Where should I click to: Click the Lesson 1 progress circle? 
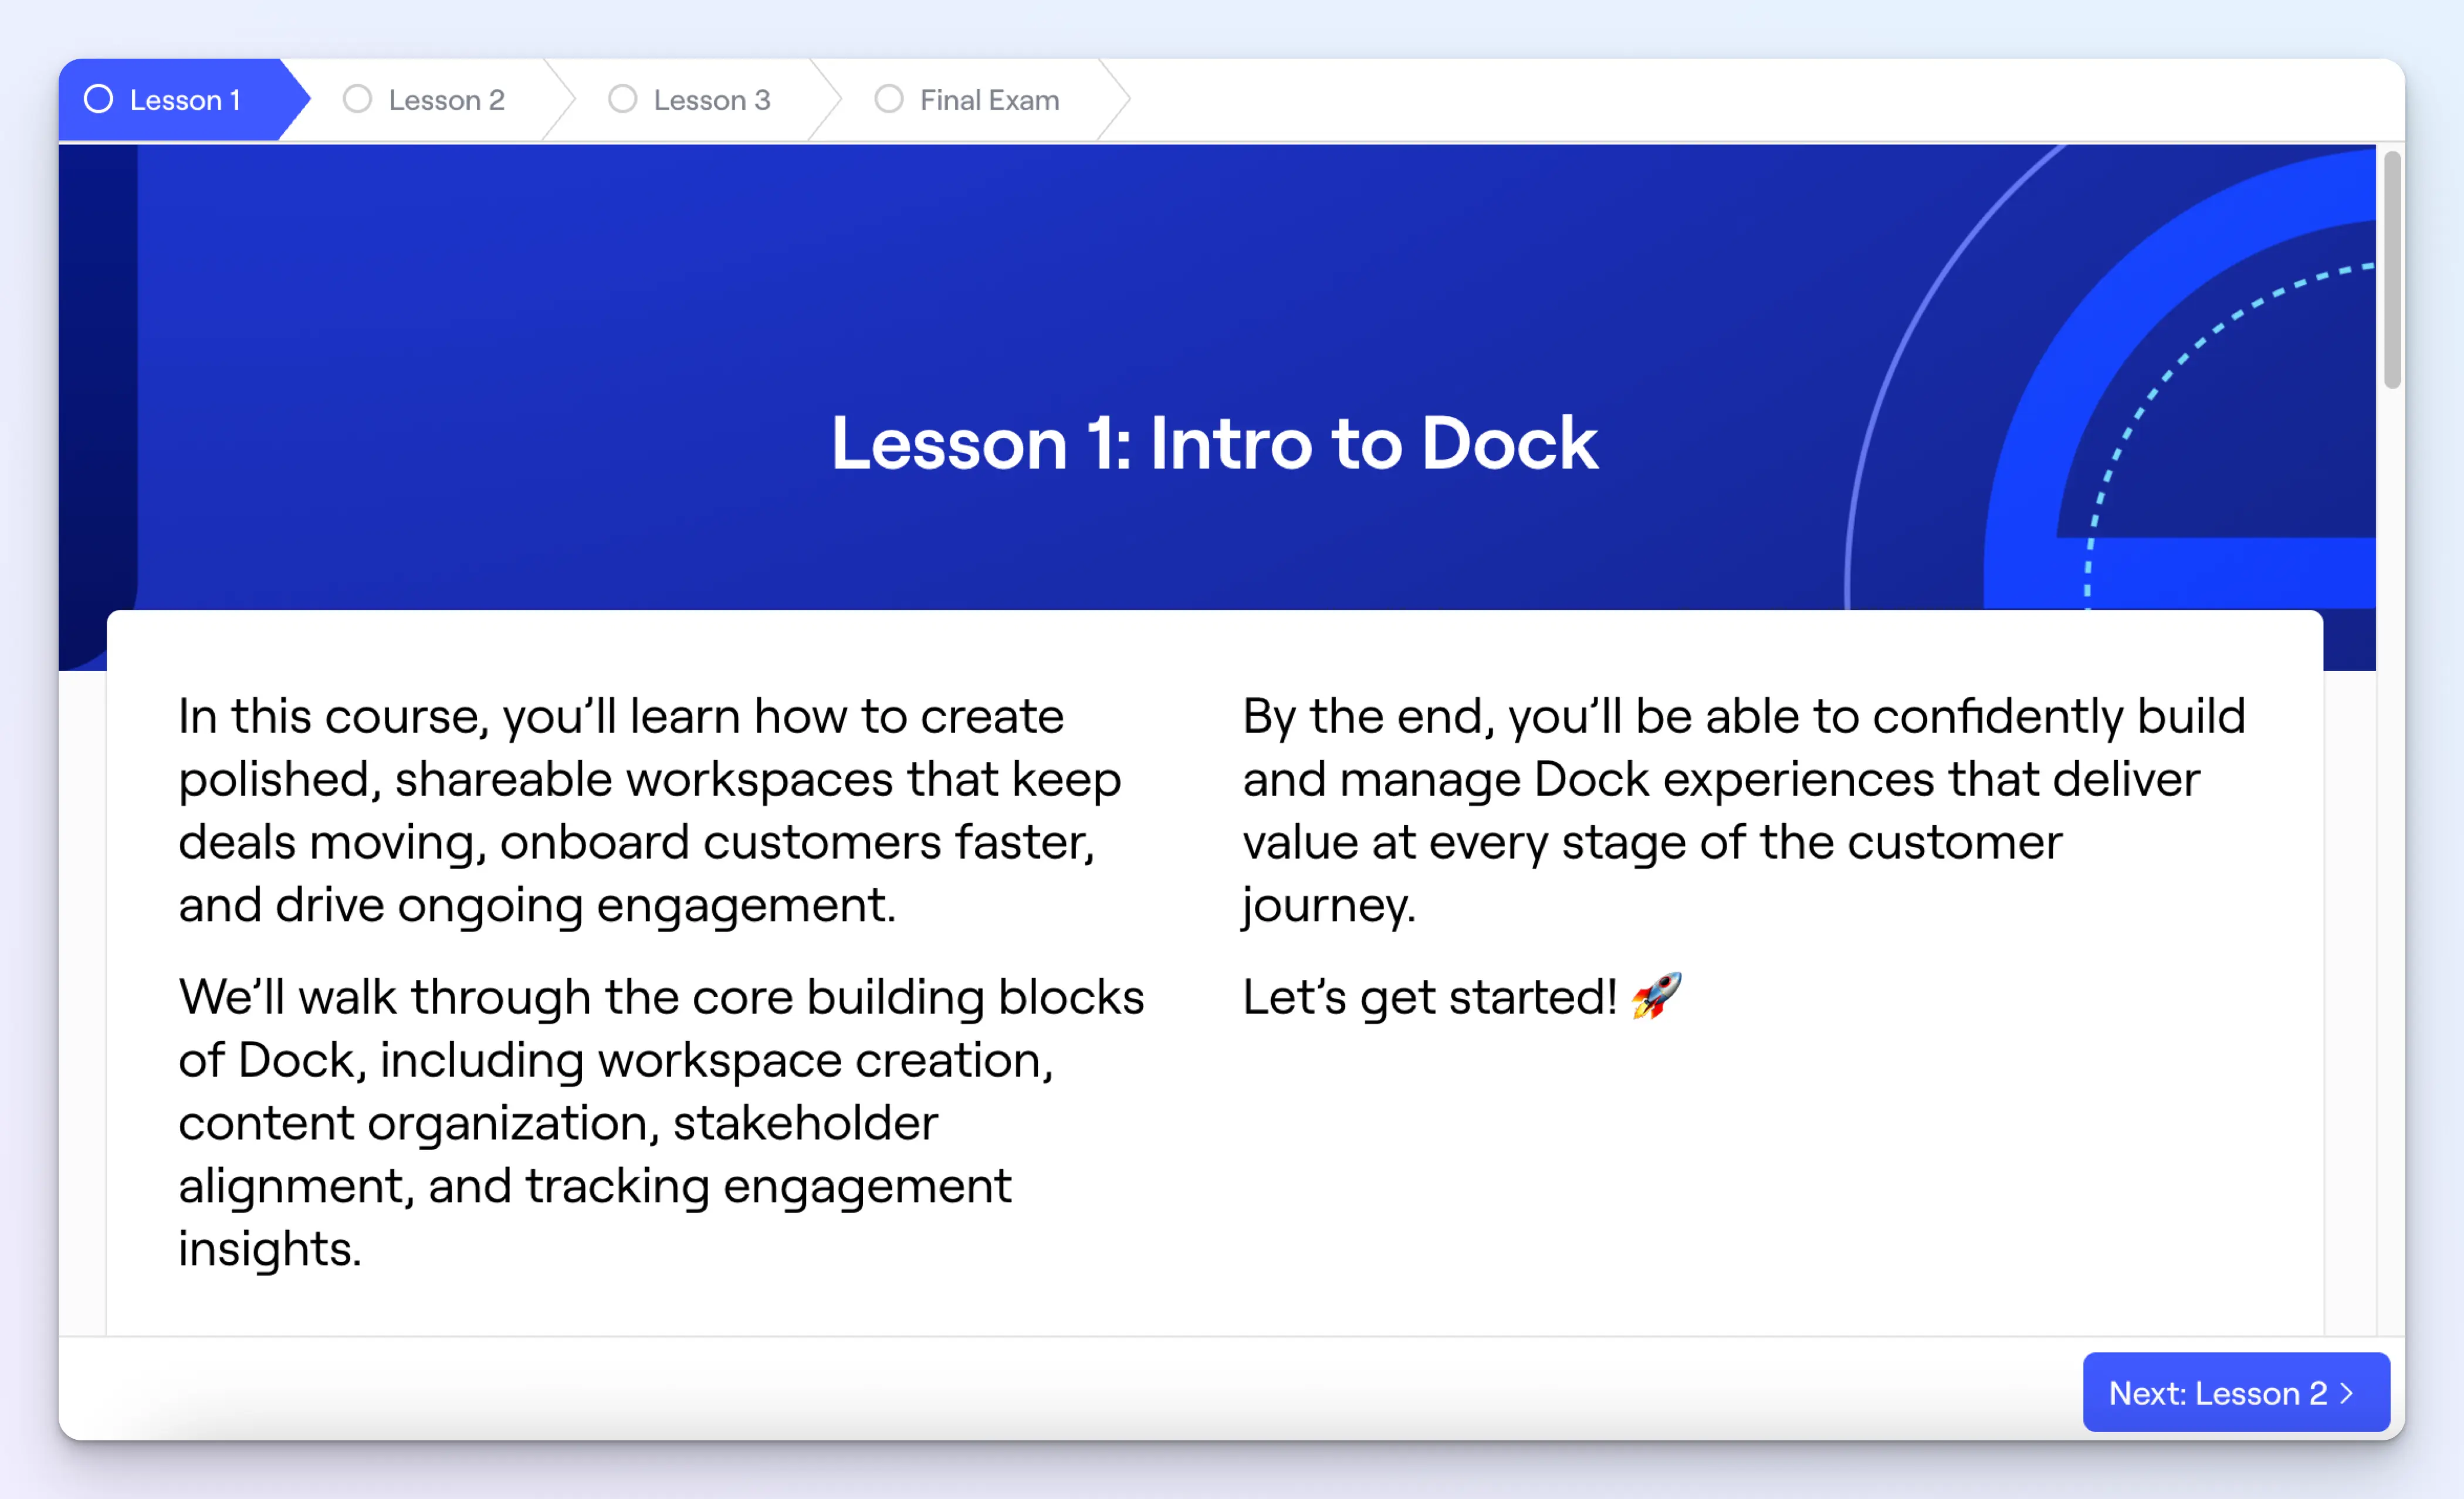[98, 99]
